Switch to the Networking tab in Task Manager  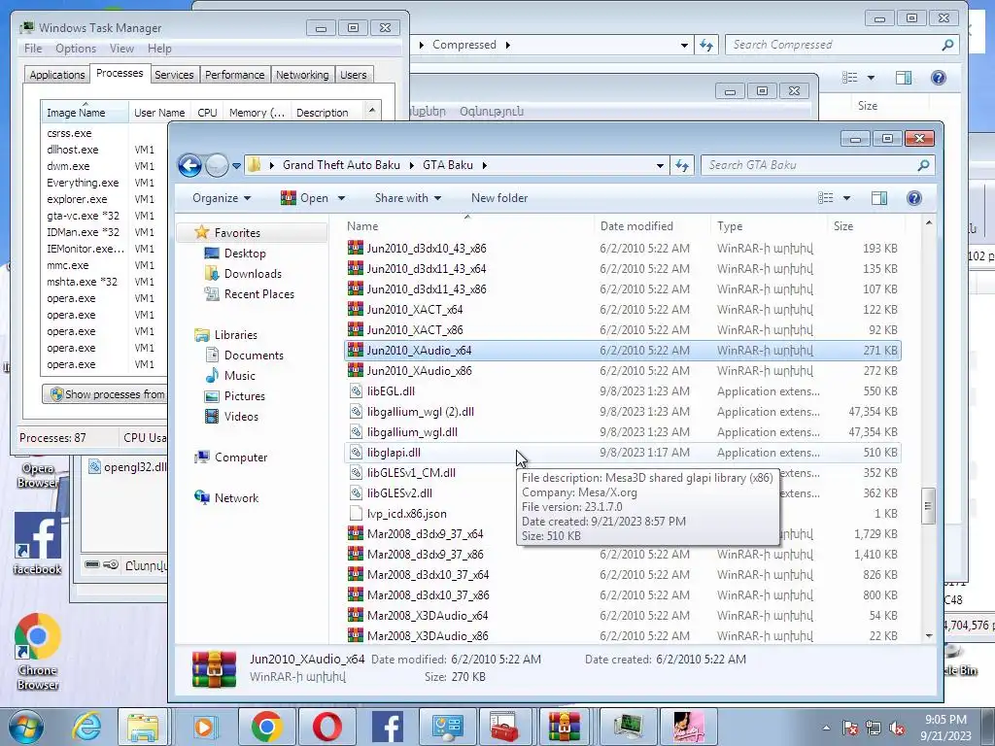(302, 75)
